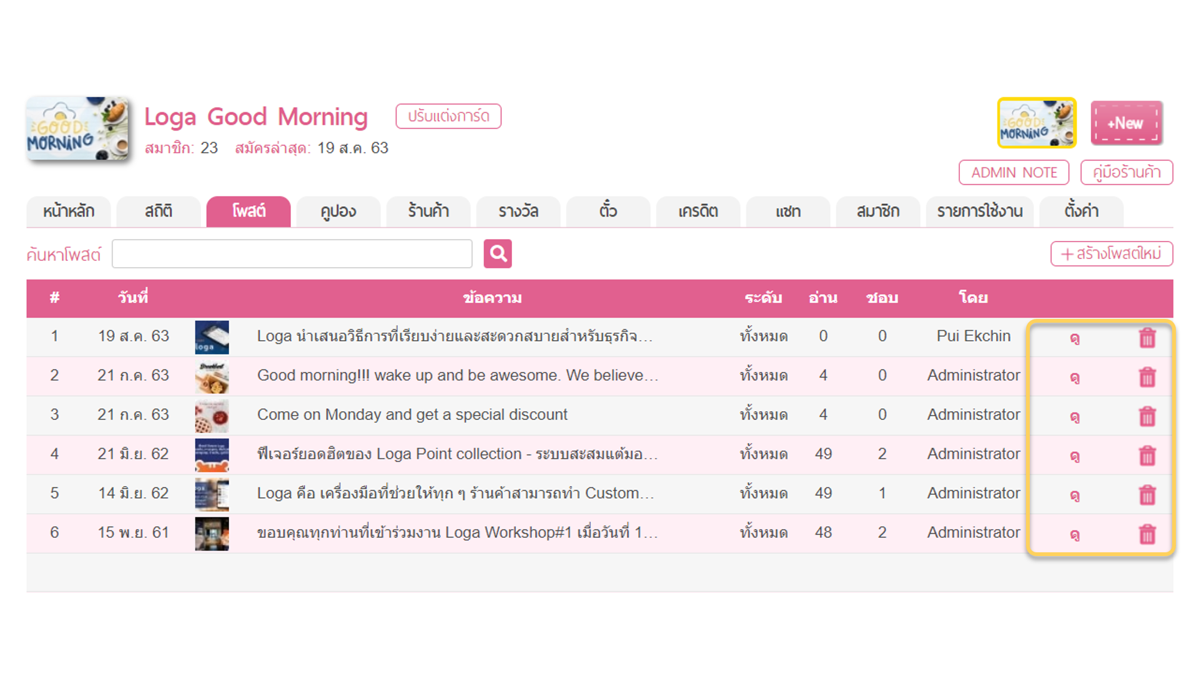
Task: Open thumbnail of the 'Come on Monday' post
Action: (x=212, y=416)
